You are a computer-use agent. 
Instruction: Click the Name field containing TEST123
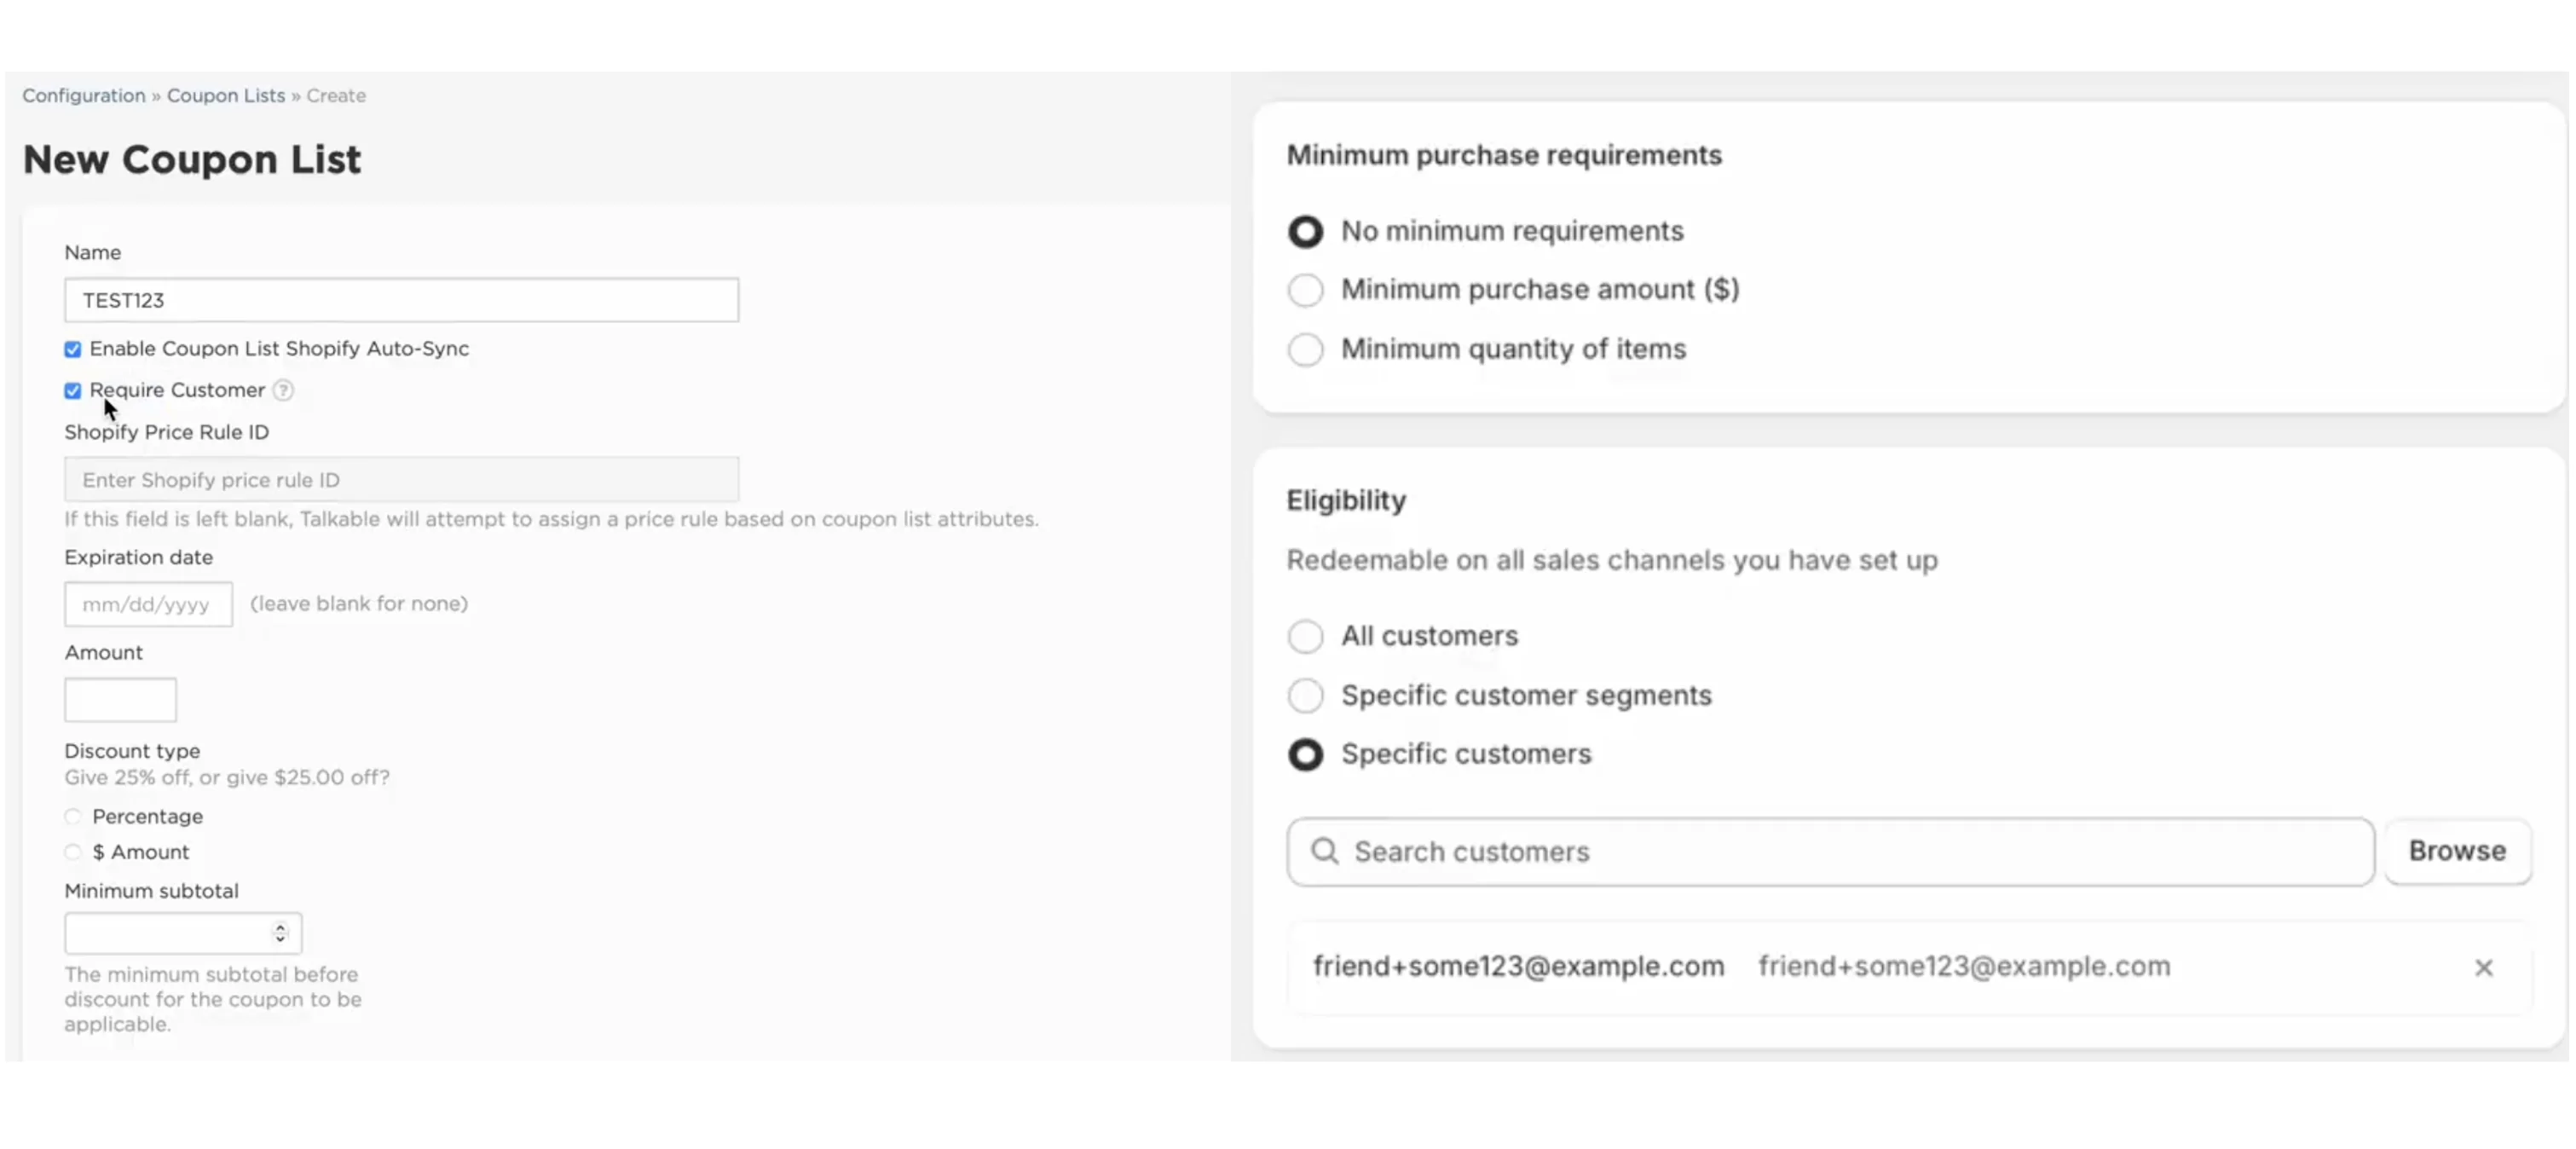pos(401,300)
